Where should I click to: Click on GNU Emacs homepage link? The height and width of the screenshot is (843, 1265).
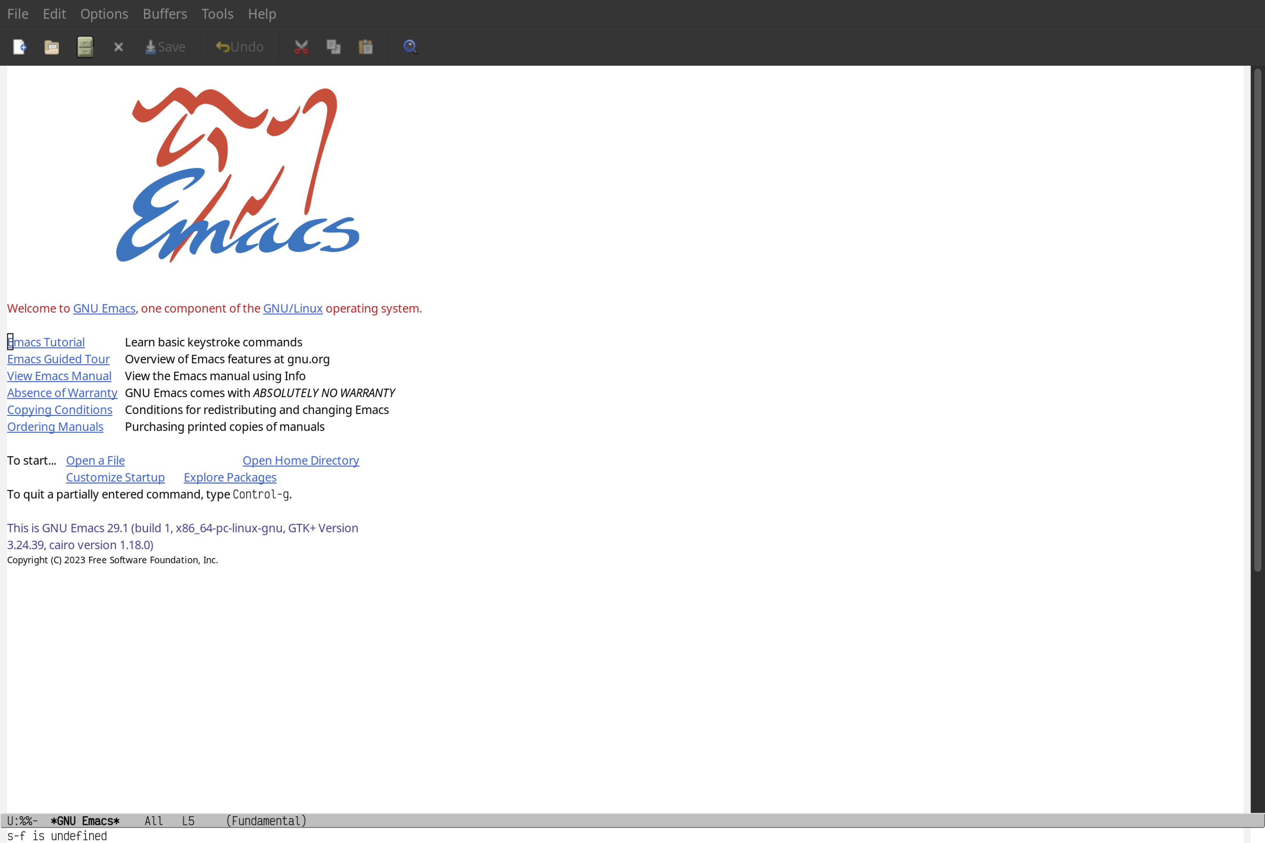coord(104,308)
